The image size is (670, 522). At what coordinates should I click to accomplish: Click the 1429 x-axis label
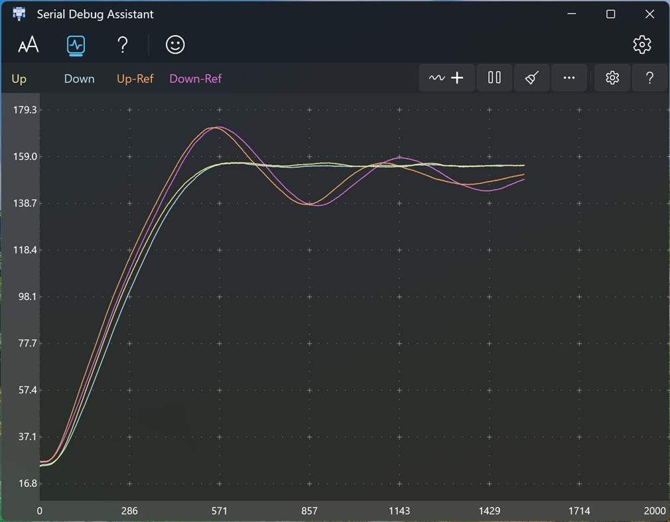pos(490,511)
